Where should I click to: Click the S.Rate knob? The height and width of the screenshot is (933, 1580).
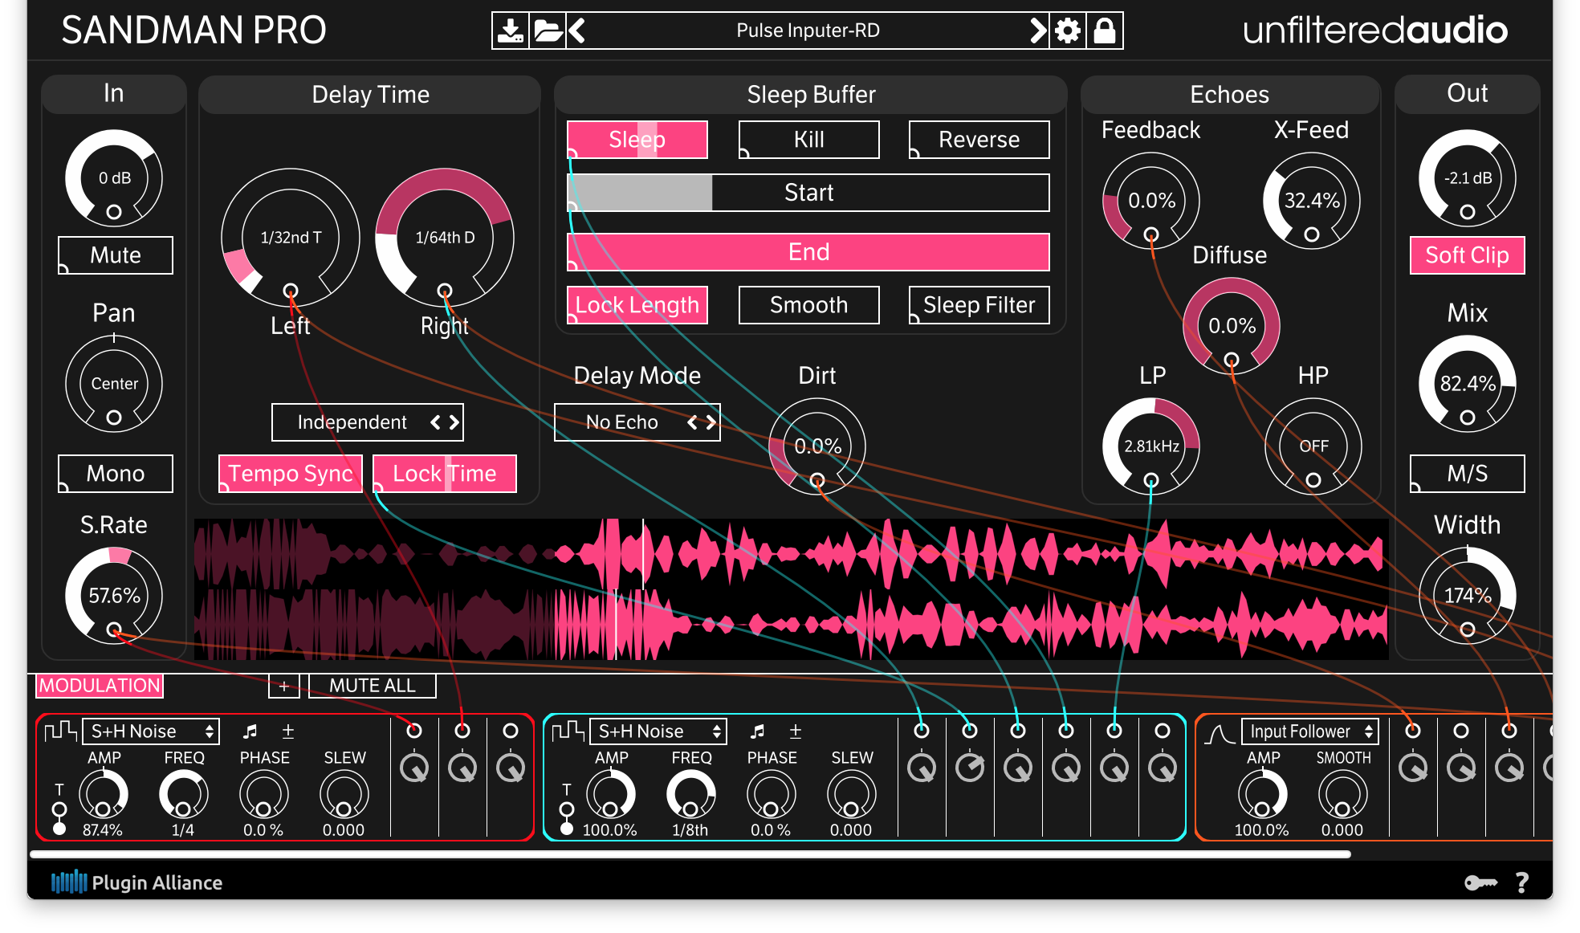click(114, 596)
